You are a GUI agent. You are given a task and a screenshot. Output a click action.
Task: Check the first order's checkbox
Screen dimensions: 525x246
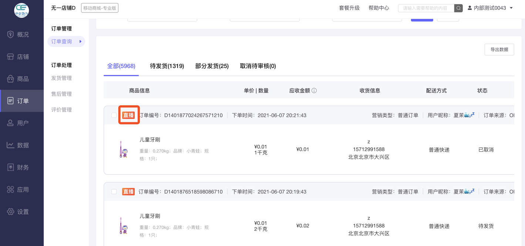(x=114, y=115)
